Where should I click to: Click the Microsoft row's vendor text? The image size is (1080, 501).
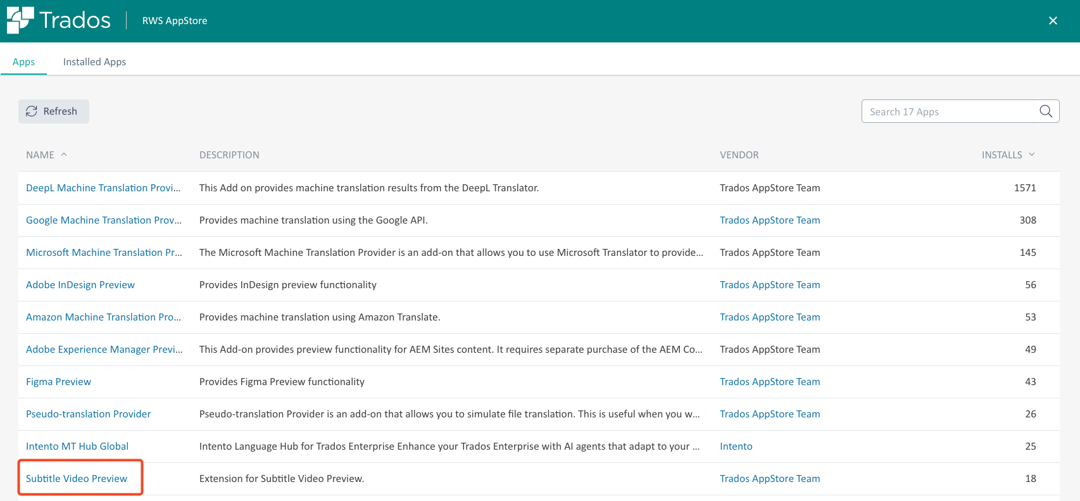(770, 253)
